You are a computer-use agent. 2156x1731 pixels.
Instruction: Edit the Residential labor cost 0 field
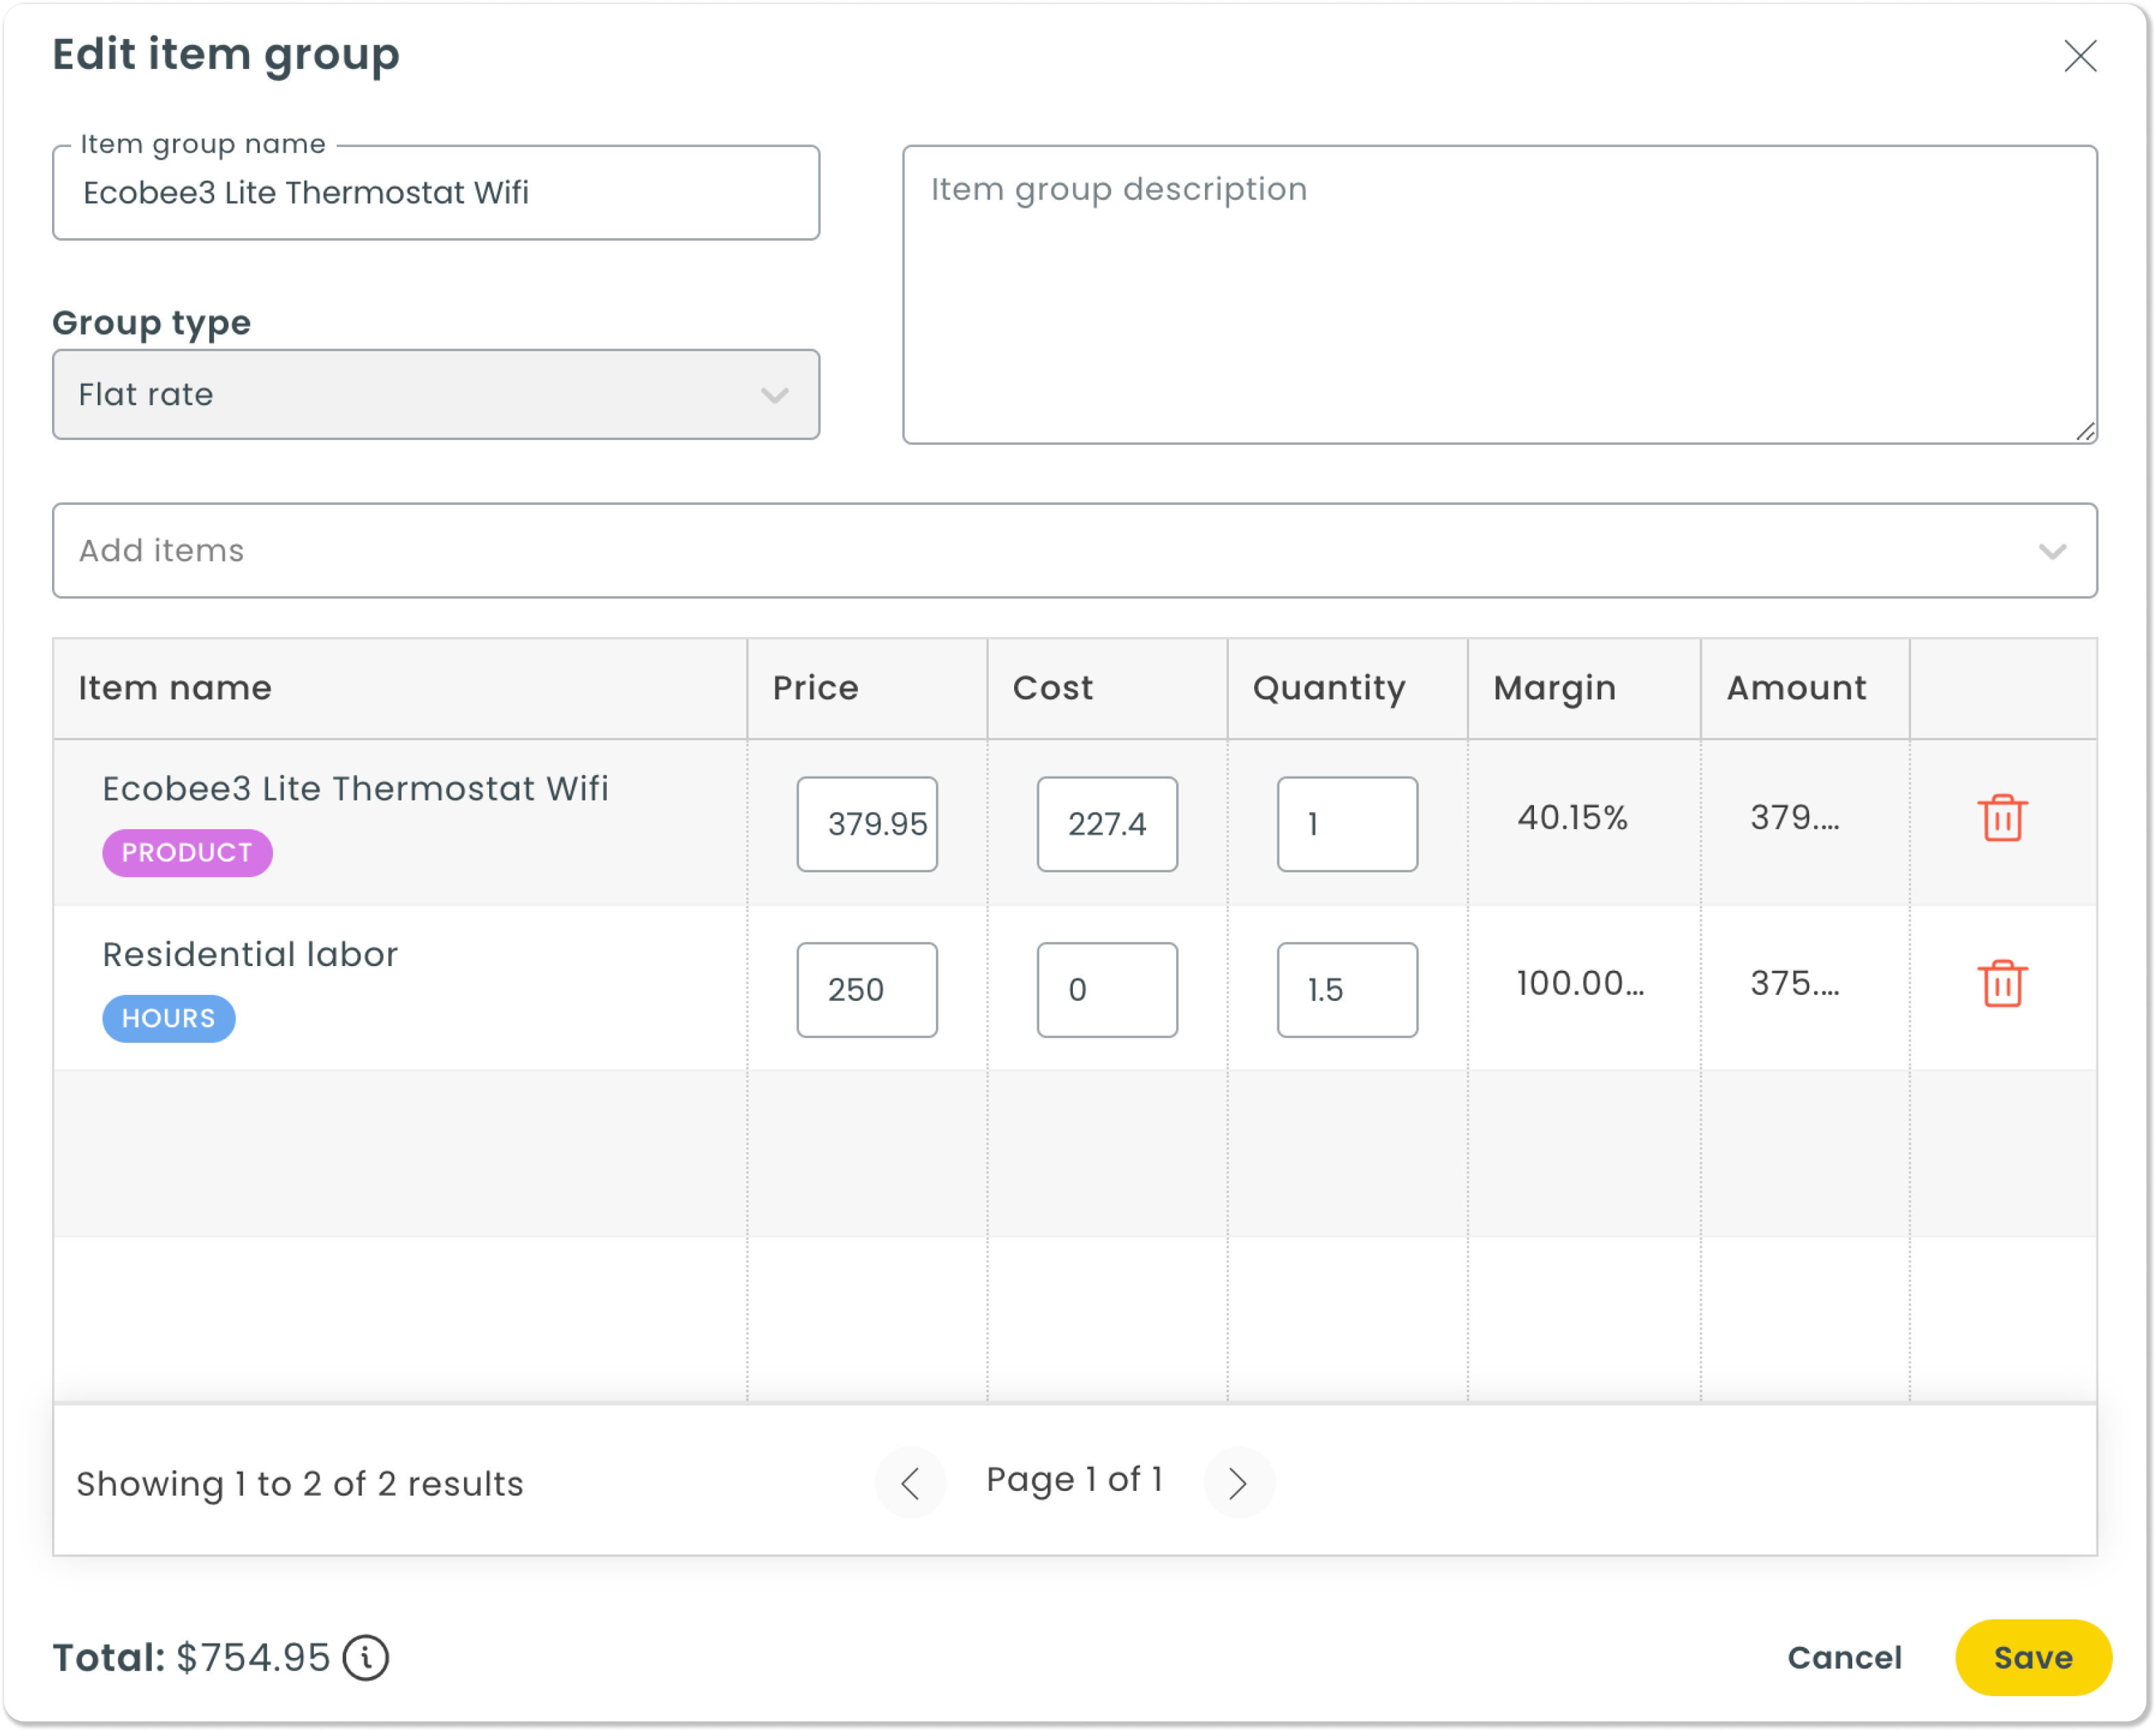(1107, 990)
